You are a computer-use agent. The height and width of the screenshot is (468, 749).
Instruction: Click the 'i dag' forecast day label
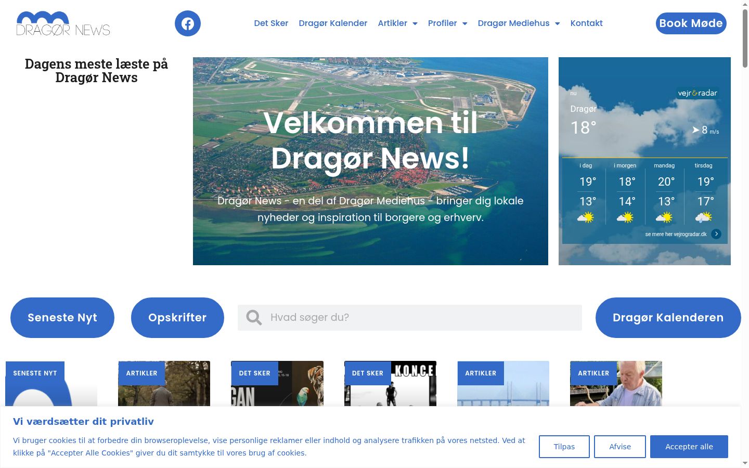(586, 165)
